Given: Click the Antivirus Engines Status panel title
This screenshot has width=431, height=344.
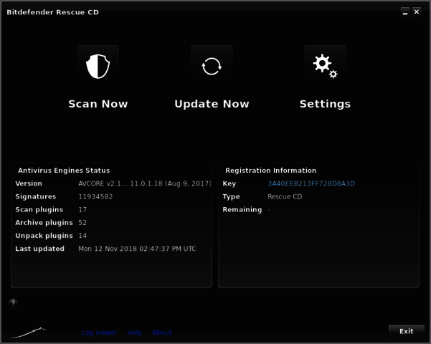Looking at the screenshot, I should pyautogui.click(x=64, y=171).
